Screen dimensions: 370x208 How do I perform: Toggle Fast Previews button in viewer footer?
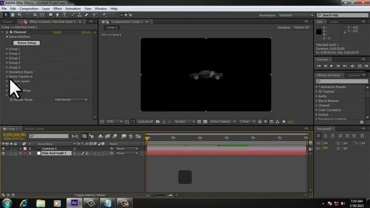point(266,122)
